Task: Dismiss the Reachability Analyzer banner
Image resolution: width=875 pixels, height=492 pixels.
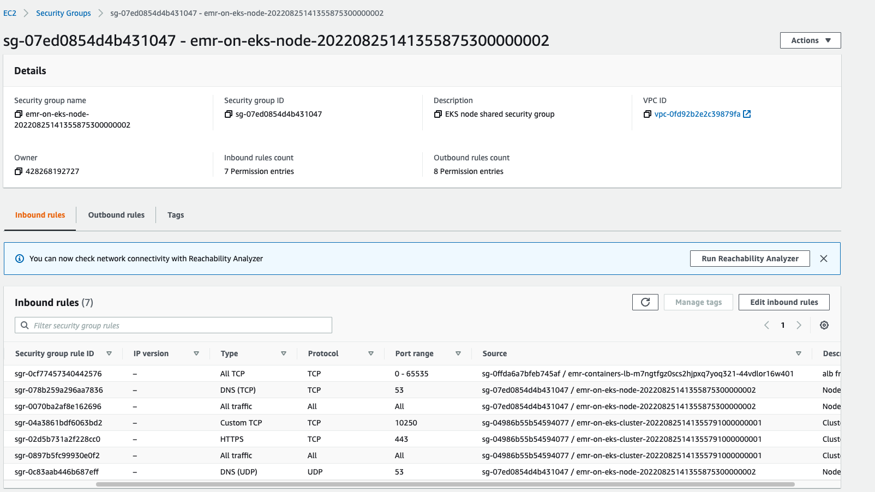Action: tap(824, 258)
